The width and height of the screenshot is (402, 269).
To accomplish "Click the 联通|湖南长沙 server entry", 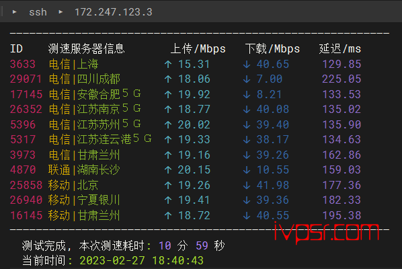I will [x=84, y=169].
